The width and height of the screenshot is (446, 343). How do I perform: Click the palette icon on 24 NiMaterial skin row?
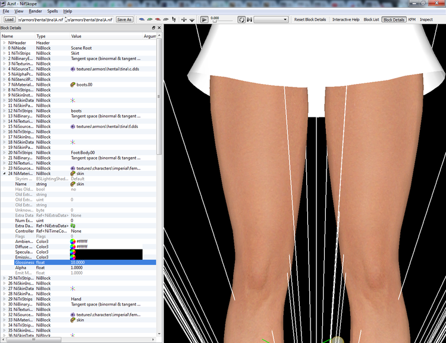click(x=73, y=173)
